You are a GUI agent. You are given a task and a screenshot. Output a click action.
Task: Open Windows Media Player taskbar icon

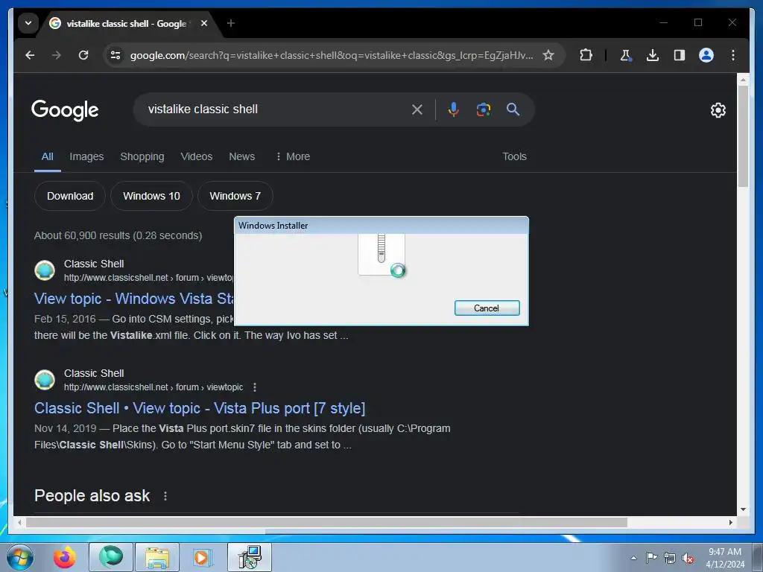coord(201,557)
